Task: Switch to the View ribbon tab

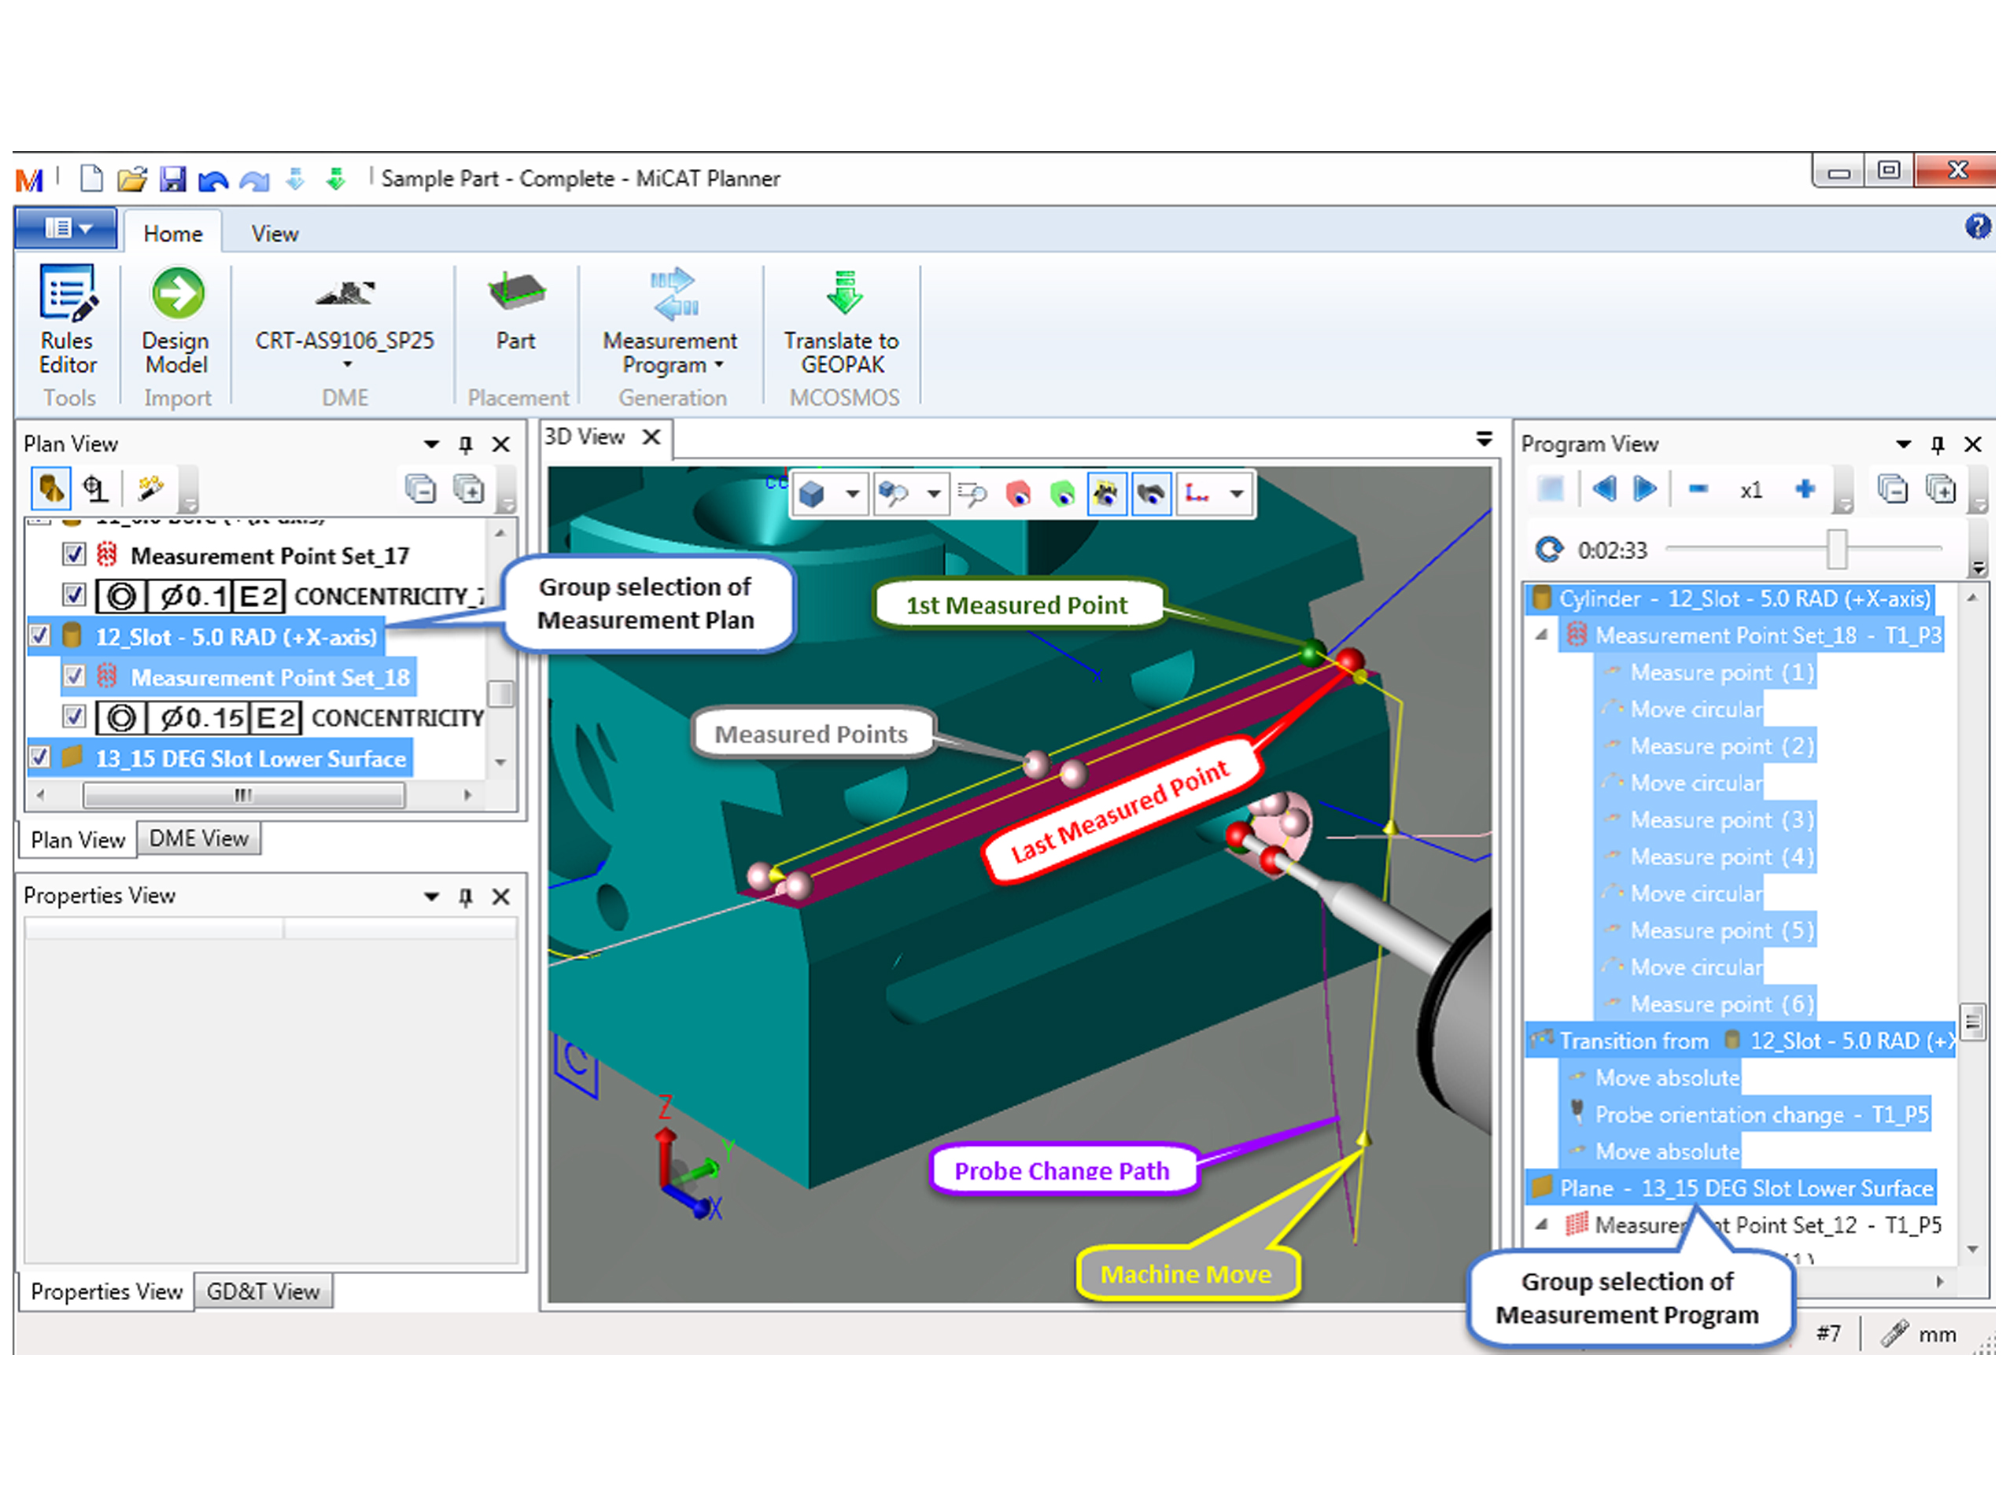Action: [x=274, y=234]
